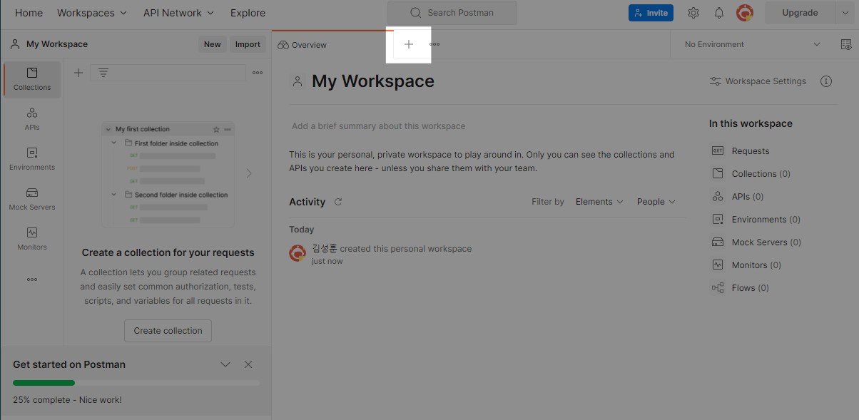Open the APIs sidebar section
859x420 pixels.
[x=32, y=119]
